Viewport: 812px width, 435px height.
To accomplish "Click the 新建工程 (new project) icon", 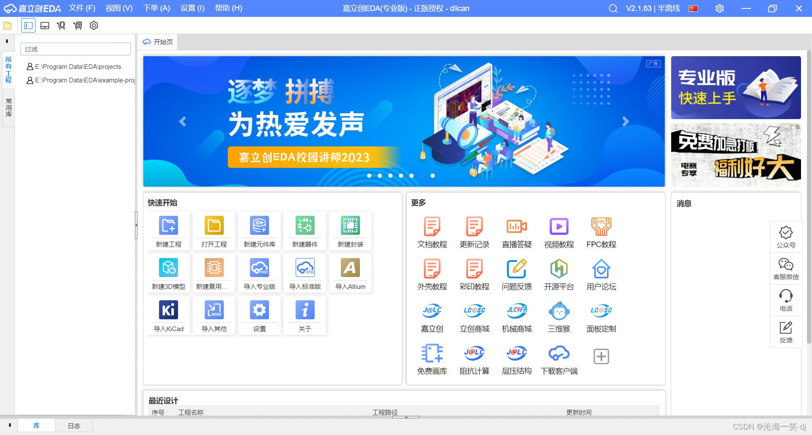I will coord(168,226).
